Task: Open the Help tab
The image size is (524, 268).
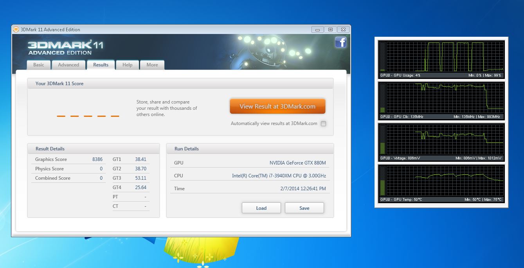Action: [x=127, y=65]
